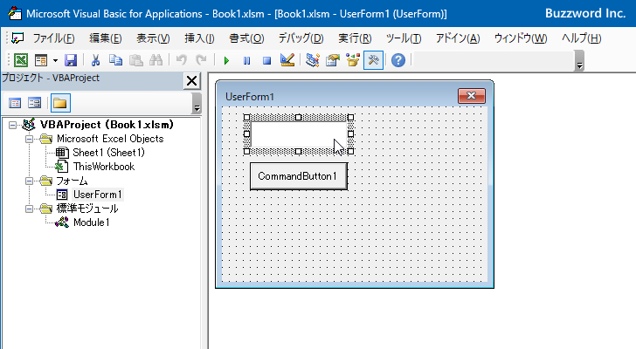
Task: Open Object Browser toolbar icon
Action: pyautogui.click(x=353, y=60)
